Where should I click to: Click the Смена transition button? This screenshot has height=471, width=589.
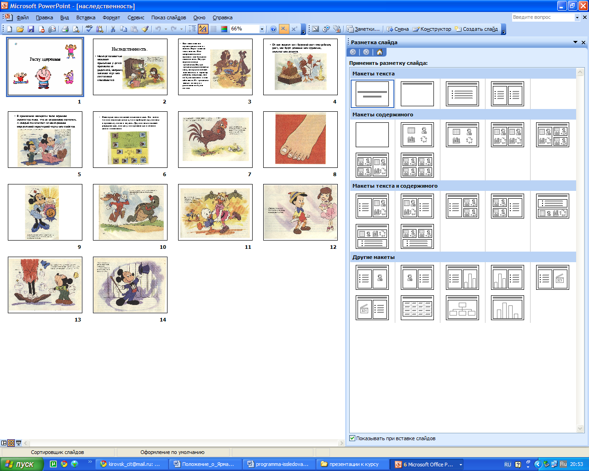tap(398, 29)
